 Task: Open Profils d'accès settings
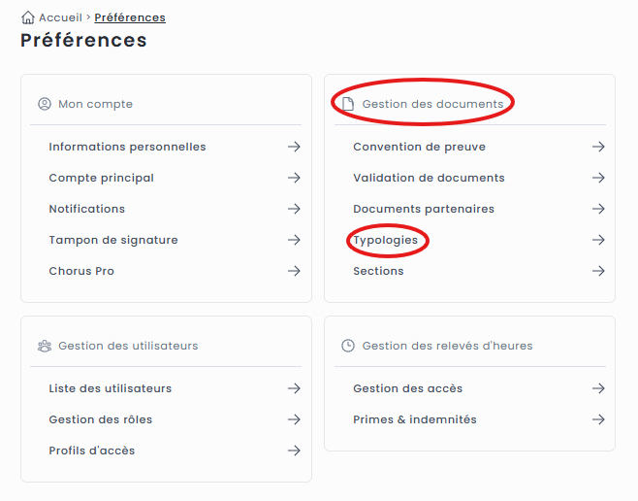coord(92,451)
